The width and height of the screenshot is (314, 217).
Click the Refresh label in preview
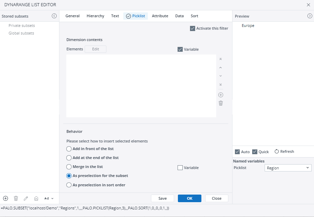[x=287, y=151]
